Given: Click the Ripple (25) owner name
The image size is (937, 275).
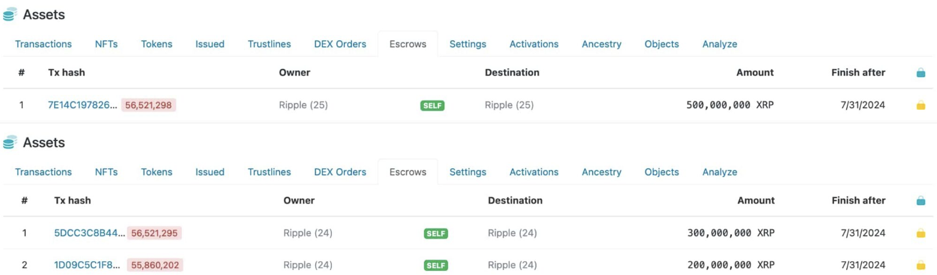Looking at the screenshot, I should pyautogui.click(x=303, y=105).
